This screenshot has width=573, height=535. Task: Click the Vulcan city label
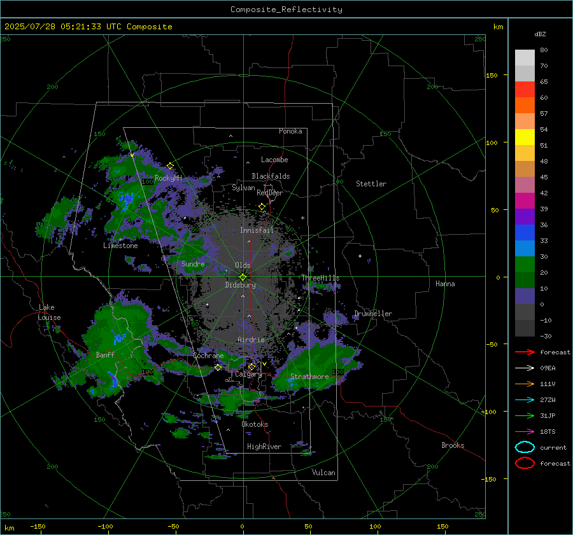323,473
